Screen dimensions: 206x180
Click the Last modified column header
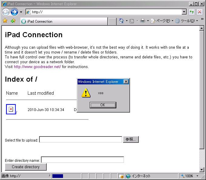[41, 93]
